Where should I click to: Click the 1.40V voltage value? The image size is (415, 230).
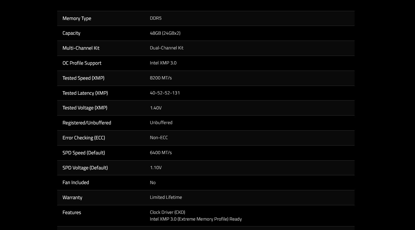(156, 108)
